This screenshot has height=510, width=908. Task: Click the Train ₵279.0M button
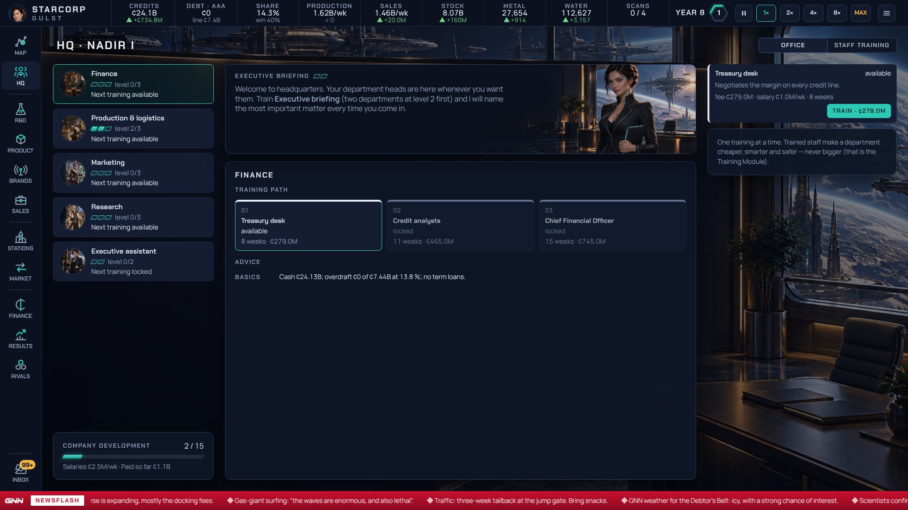click(x=858, y=111)
